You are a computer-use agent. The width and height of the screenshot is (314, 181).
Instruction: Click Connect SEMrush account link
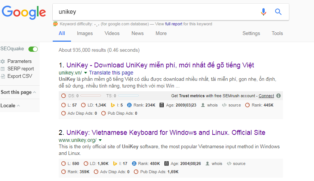coord(266,96)
